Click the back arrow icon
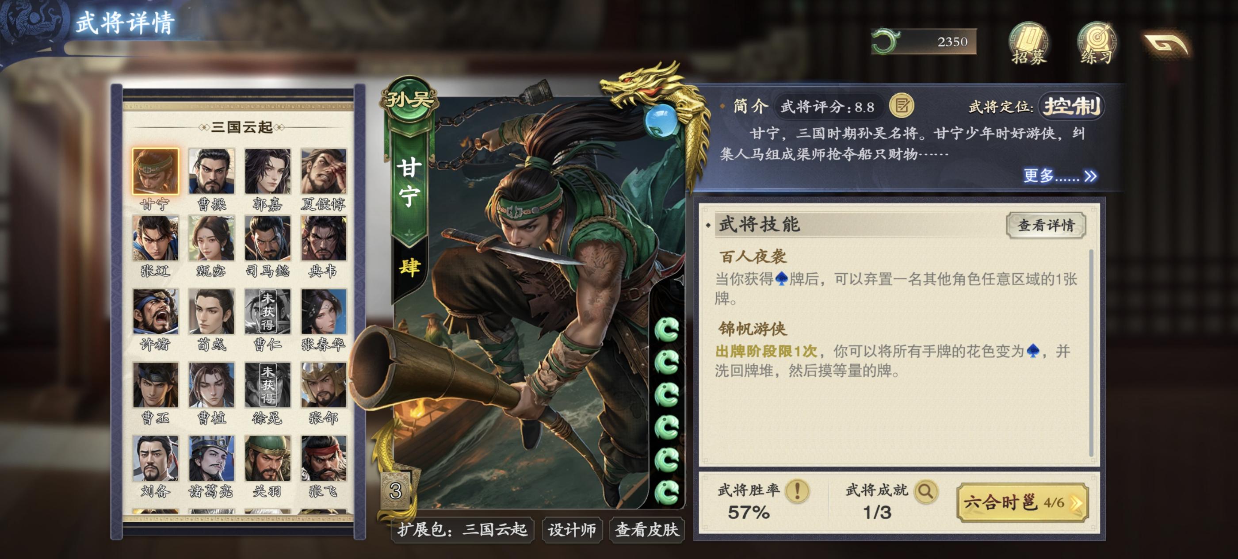 (x=1166, y=44)
